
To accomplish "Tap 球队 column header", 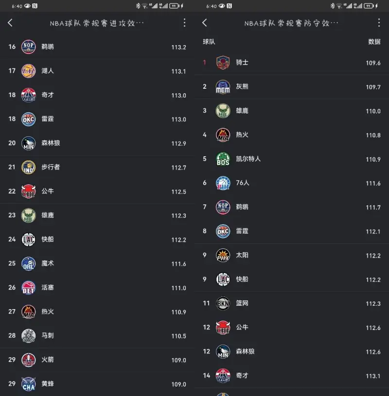I will point(209,42).
